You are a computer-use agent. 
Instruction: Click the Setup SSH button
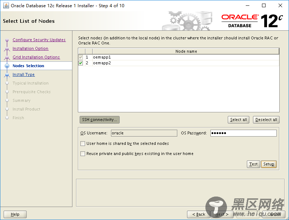pyautogui.click(x=269, y=164)
